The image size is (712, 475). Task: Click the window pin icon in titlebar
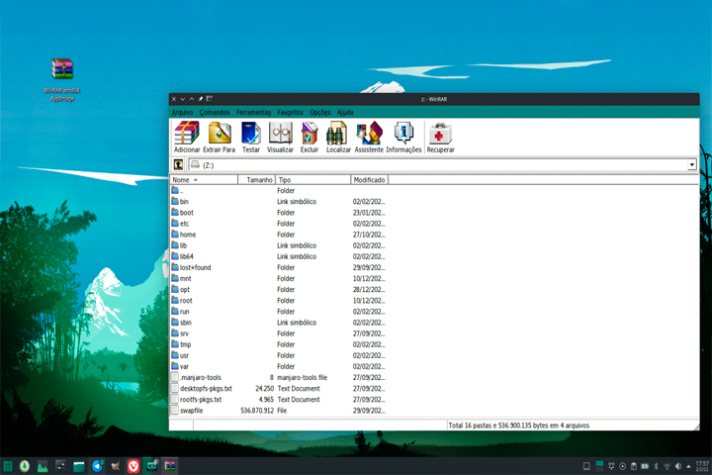[x=201, y=99]
